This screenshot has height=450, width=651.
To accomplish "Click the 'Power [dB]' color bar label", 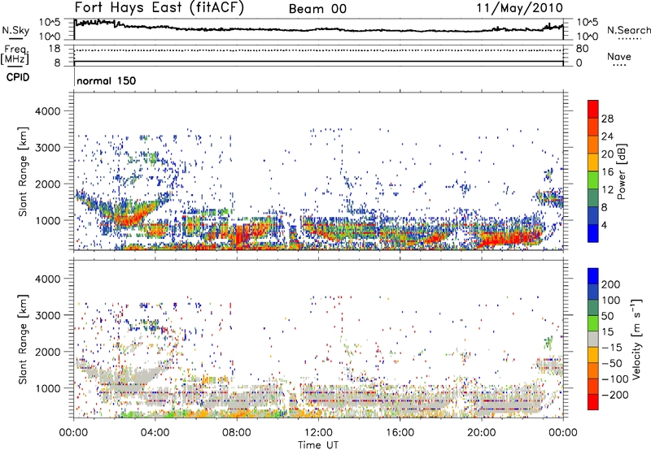I will point(621,171).
